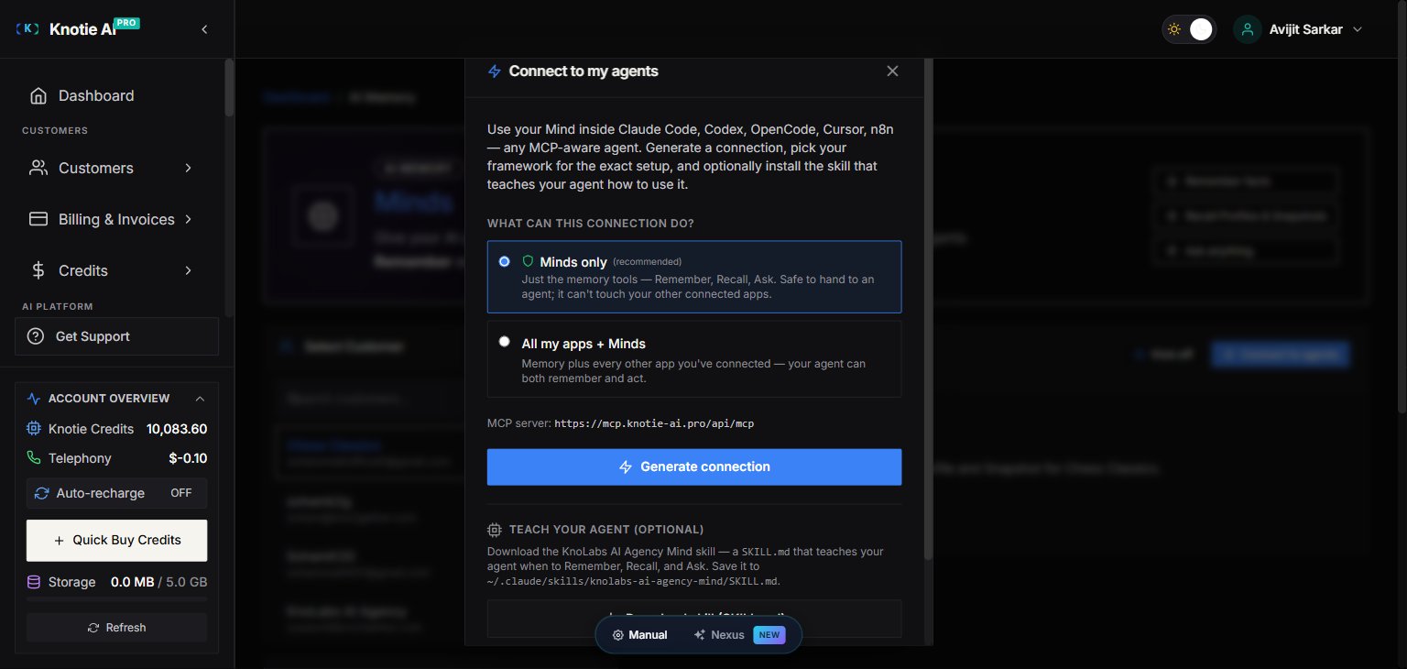Viewport: 1407px width, 669px height.
Task: Click the sun icon in theme toggle
Action: pyautogui.click(x=1174, y=29)
